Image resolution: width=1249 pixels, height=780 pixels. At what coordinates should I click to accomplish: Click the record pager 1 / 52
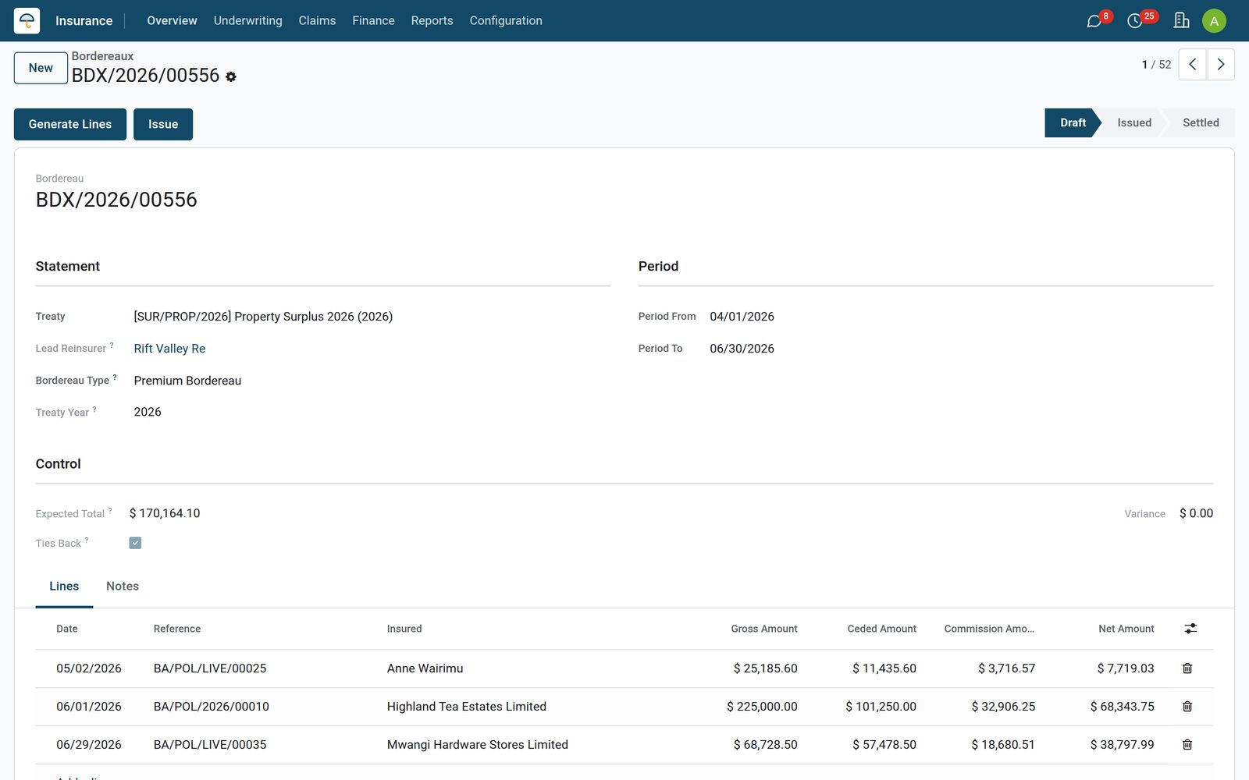[x=1156, y=65]
